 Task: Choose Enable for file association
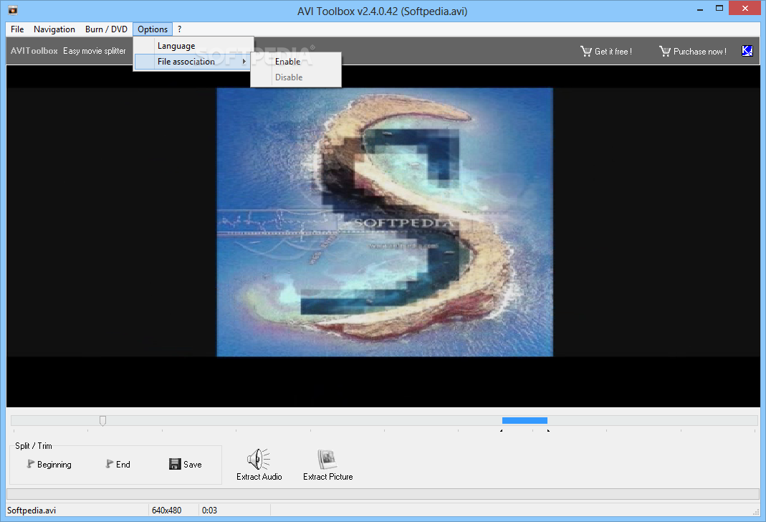(x=296, y=62)
